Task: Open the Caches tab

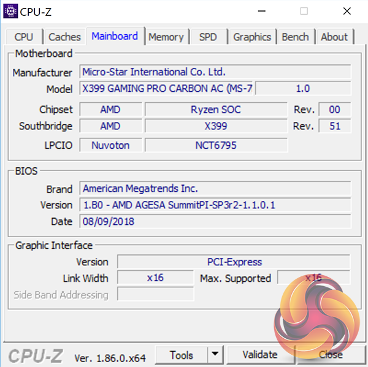Action: pyautogui.click(x=64, y=37)
